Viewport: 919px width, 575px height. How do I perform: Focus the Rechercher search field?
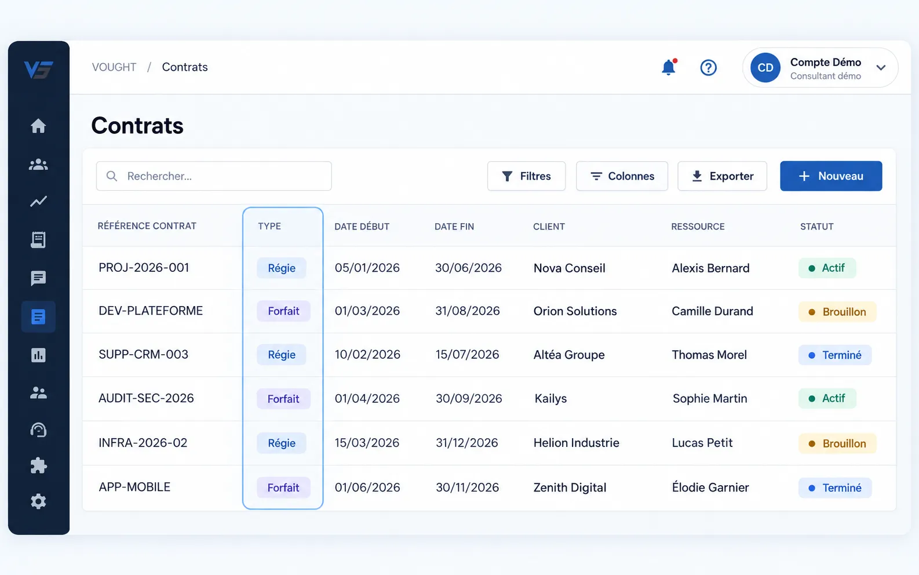tap(214, 176)
